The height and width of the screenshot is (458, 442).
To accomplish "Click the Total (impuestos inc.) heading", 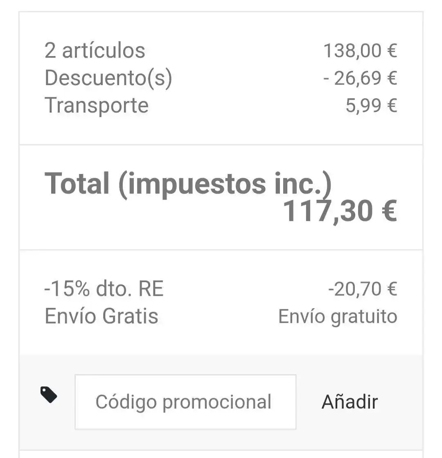I will point(188,183).
